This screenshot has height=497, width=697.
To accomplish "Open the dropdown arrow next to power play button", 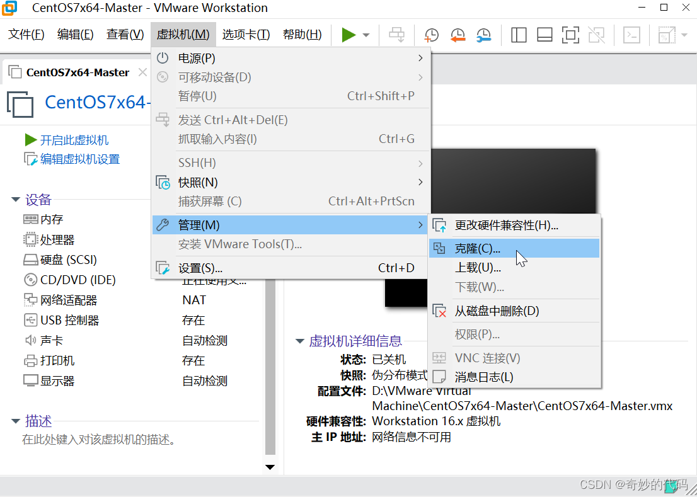I will point(366,35).
